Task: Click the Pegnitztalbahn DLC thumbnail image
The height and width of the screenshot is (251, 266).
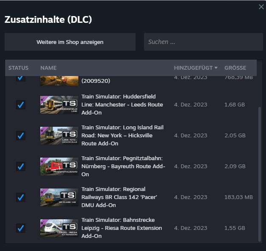Action: [x=59, y=166]
